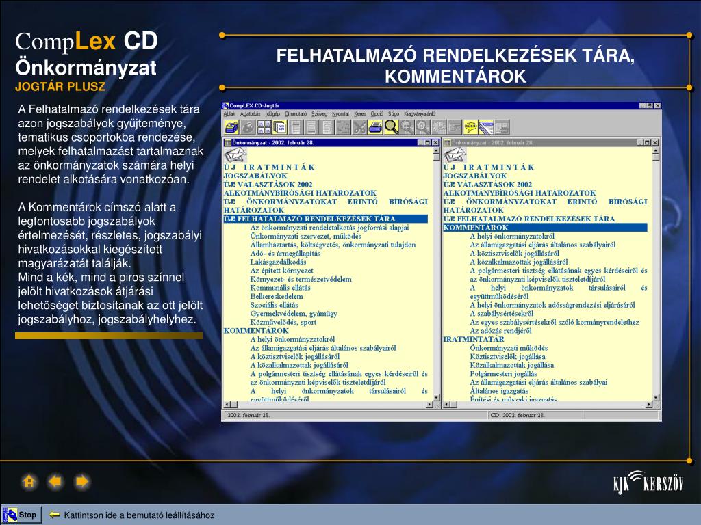This screenshot has width=701, height=525.
Task: Open the Címmutató menu
Action: (x=296, y=114)
